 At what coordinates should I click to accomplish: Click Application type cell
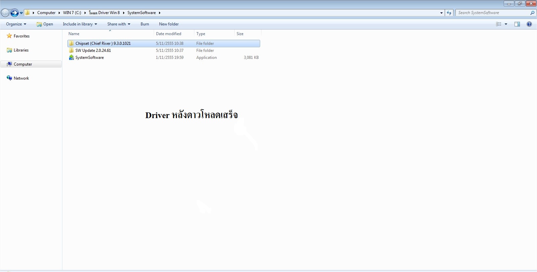tap(206, 58)
